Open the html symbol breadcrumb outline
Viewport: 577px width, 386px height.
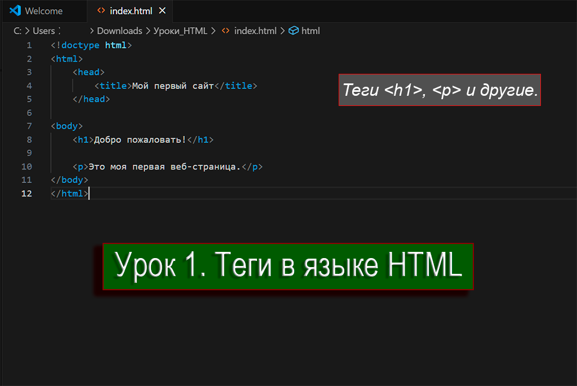tap(310, 31)
